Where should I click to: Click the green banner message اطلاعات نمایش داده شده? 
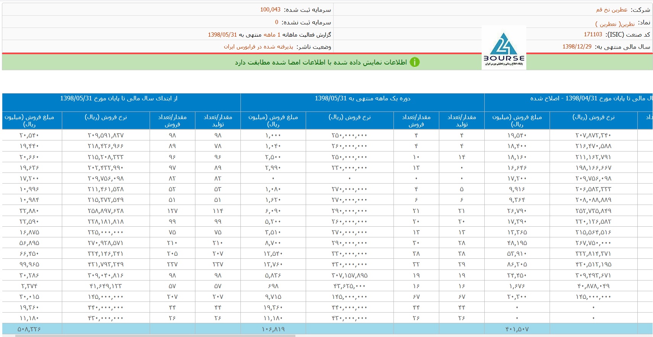[321, 62]
